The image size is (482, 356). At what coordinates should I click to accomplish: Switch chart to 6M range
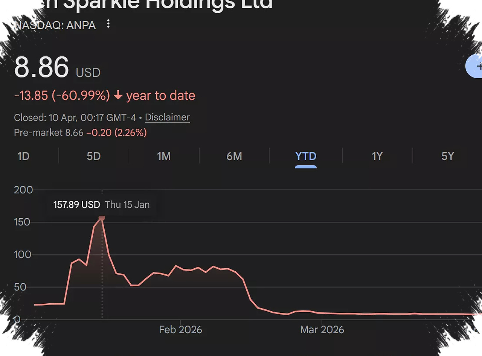(234, 156)
